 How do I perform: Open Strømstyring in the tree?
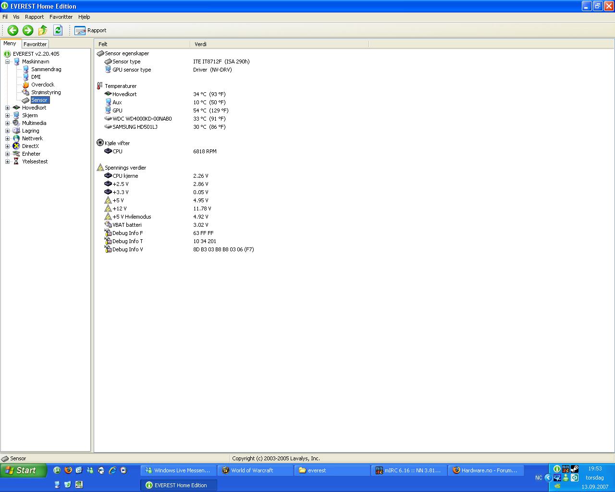(46, 92)
